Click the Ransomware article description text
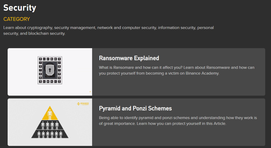 click(177, 70)
